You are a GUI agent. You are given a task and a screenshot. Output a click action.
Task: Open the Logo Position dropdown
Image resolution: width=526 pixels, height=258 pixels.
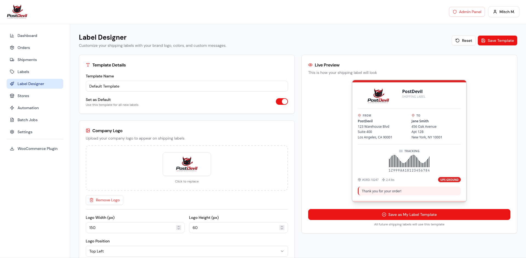[x=187, y=251]
